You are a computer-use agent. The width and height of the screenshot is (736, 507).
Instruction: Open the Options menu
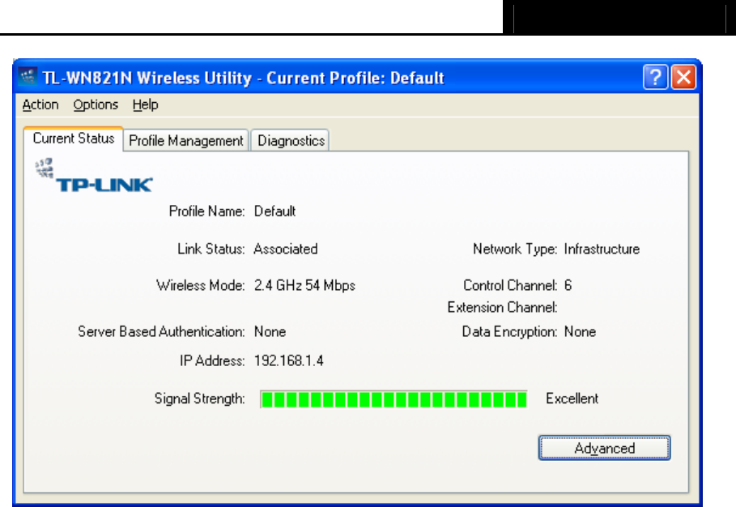click(x=96, y=104)
